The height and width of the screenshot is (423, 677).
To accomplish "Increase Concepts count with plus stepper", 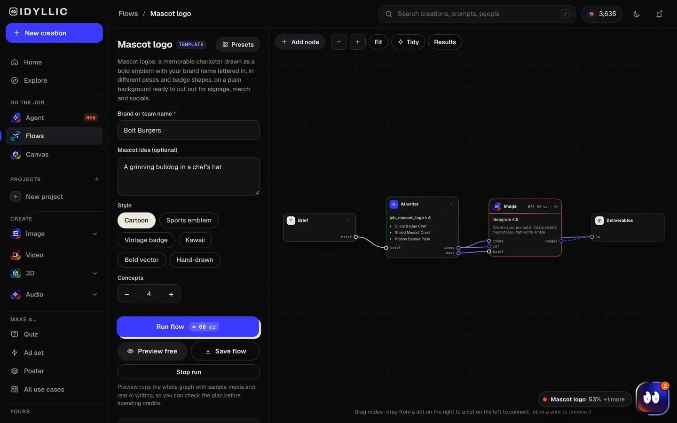I will [x=171, y=294].
